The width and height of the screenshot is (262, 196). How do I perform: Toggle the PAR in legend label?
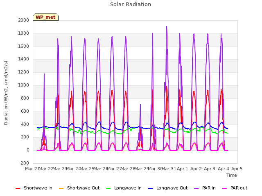pyautogui.click(x=209, y=188)
